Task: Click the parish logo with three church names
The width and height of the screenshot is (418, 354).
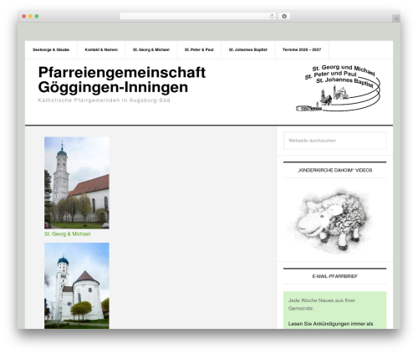Action: click(x=338, y=88)
